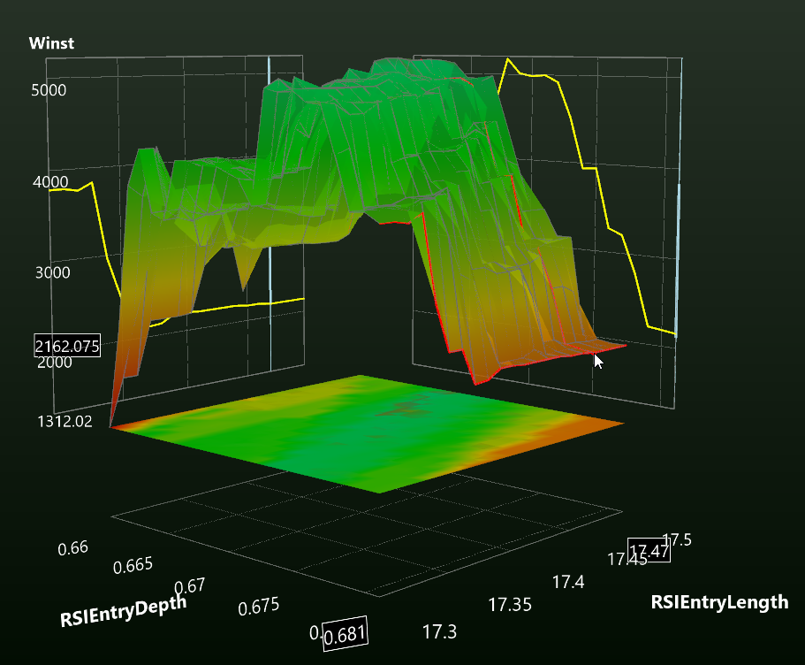Select the 0.66 depth tick label
805x665 pixels.
tap(73, 548)
